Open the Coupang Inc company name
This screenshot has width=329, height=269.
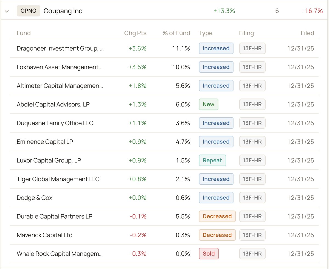pyautogui.click(x=63, y=11)
